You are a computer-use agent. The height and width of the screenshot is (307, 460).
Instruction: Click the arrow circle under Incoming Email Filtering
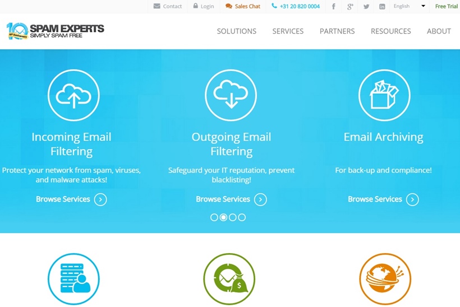[x=100, y=199]
